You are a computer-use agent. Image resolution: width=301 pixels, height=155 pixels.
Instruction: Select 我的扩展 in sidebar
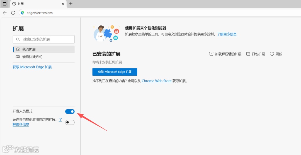[43, 49]
